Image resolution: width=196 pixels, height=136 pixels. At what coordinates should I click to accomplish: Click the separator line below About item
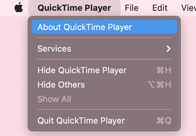tap(104, 38)
